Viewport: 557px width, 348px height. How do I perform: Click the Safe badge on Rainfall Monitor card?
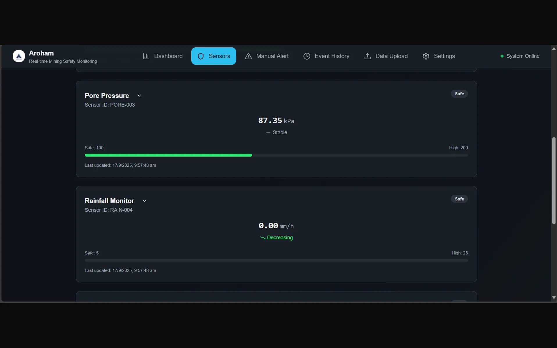pyautogui.click(x=459, y=199)
